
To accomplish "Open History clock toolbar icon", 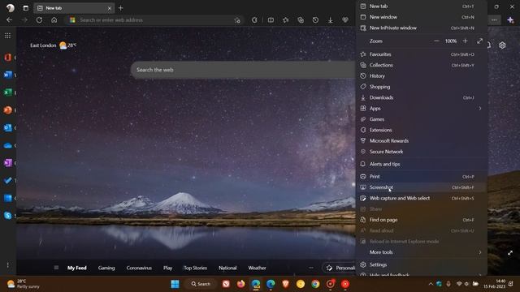I will click(315, 19).
